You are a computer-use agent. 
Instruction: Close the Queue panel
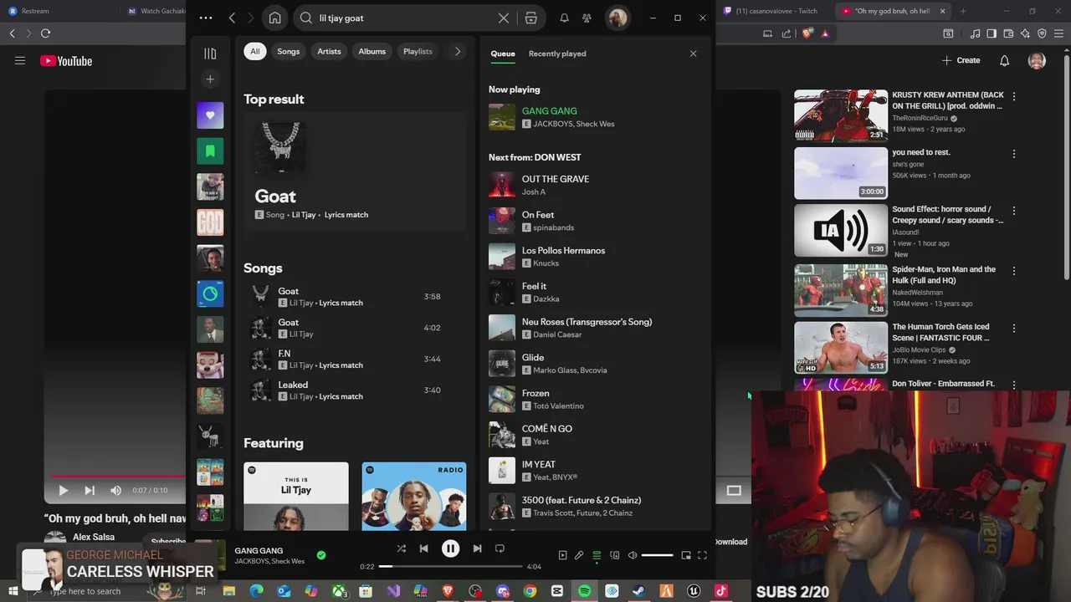point(693,54)
